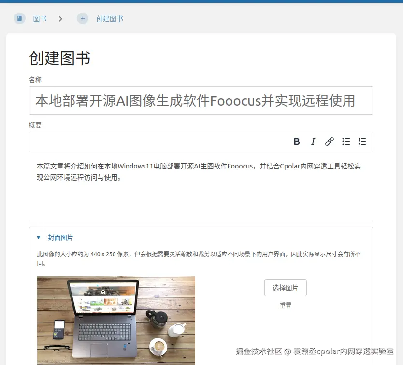The height and width of the screenshot is (365, 403).
Task: Apply numbered list in 概要 editor
Action: pos(362,141)
